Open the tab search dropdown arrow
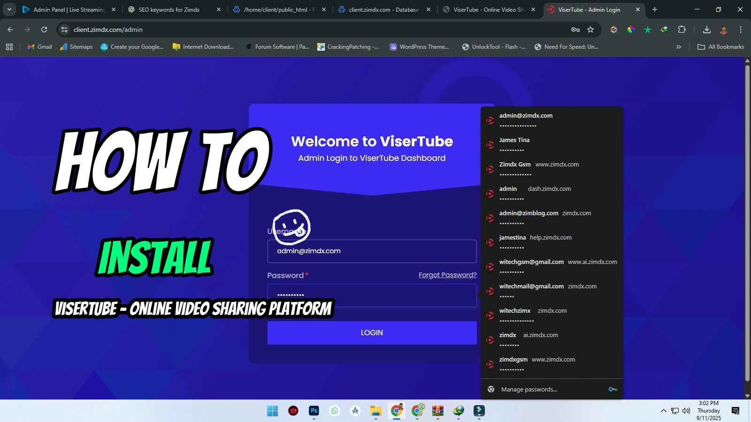Screen dimensions: 751x422 point(9,9)
